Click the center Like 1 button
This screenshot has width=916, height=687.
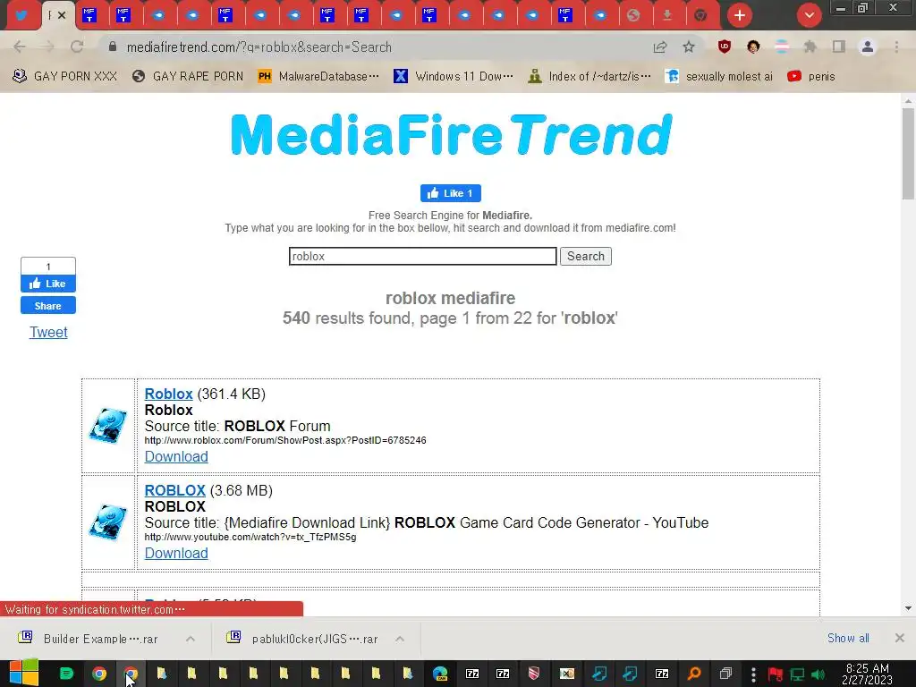tap(451, 193)
